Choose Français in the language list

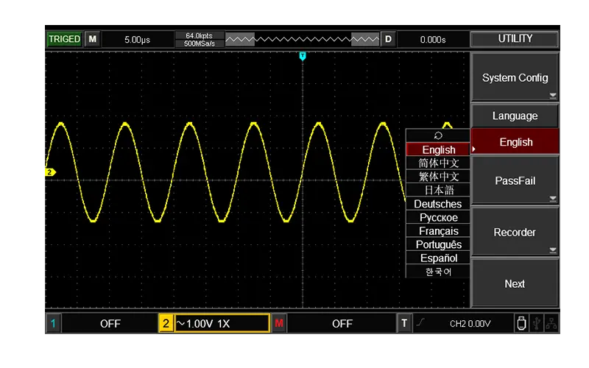[x=438, y=231]
